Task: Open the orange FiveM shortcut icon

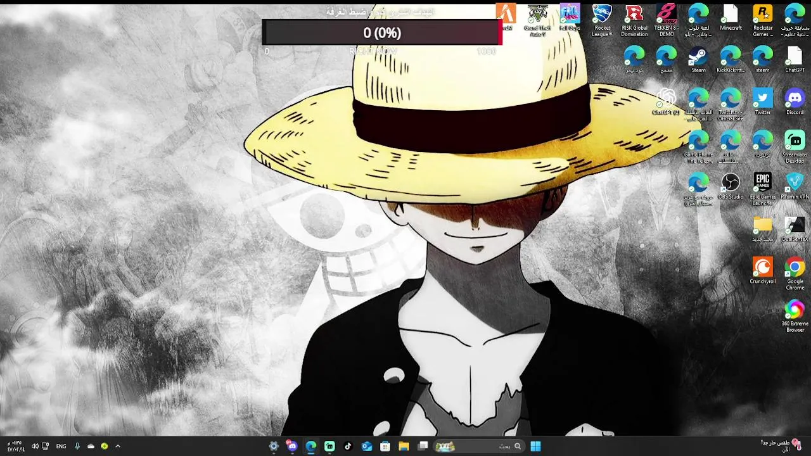Action: [x=506, y=16]
